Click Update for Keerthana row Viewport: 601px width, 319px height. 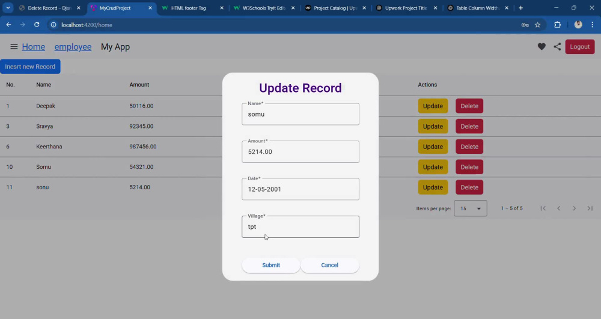(x=433, y=147)
